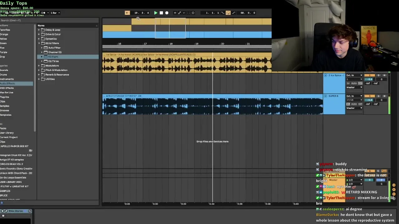Click the Stop button in transport
This screenshot has height=224, width=399.
(x=161, y=13)
